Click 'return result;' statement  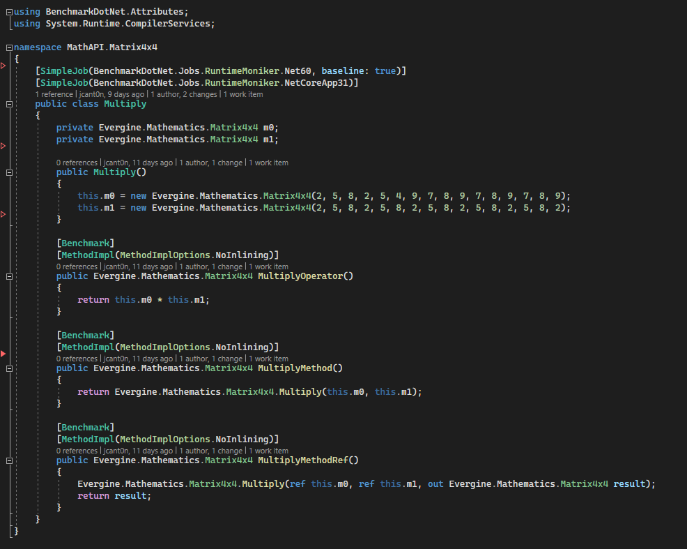114,496
